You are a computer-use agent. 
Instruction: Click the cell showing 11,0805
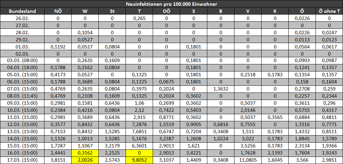[x=248, y=160]
